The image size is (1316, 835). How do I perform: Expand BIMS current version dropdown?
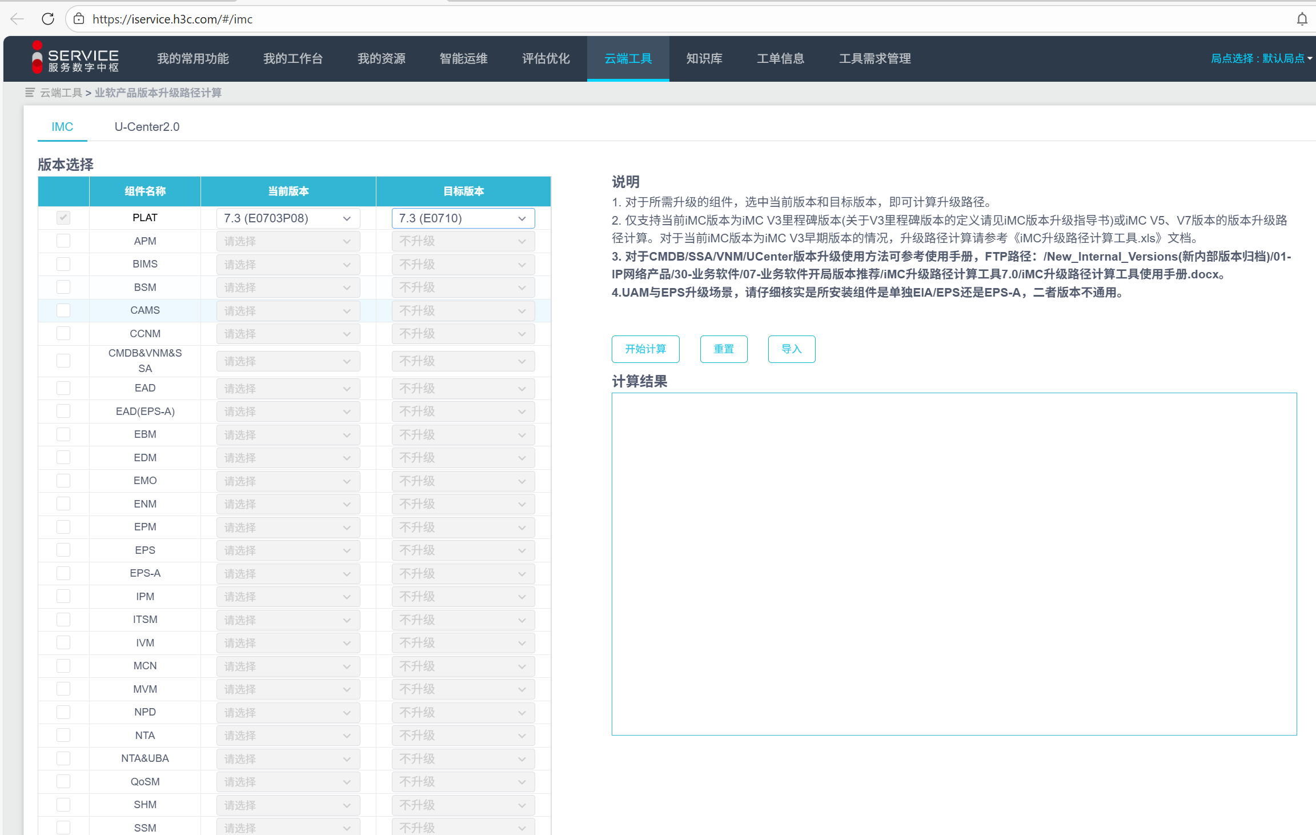coord(288,264)
